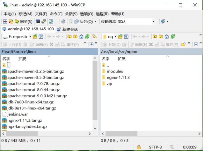This screenshot has height=151, width=203.
Task: Go to local home directory icon
Action: coord(81,37)
